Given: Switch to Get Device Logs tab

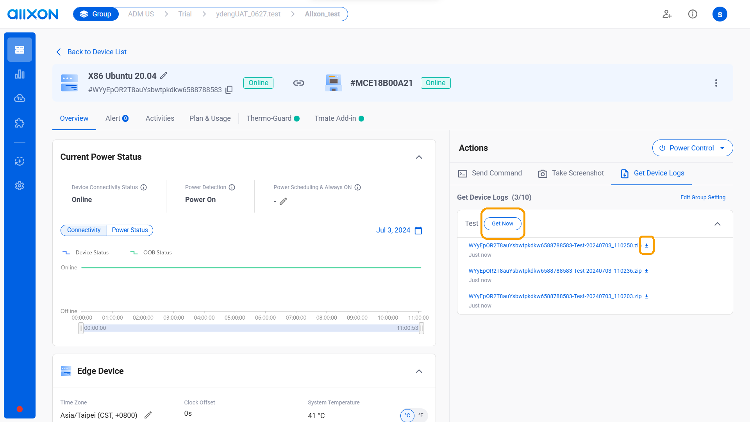Looking at the screenshot, I should tap(652, 173).
